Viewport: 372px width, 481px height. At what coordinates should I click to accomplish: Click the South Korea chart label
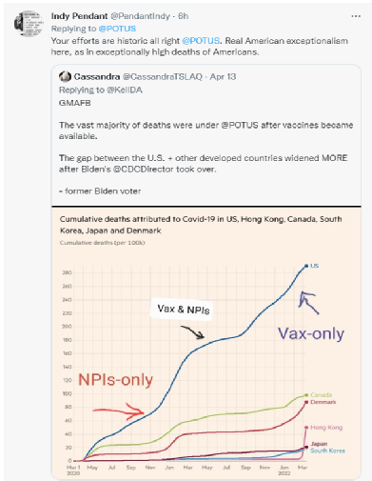(x=327, y=451)
